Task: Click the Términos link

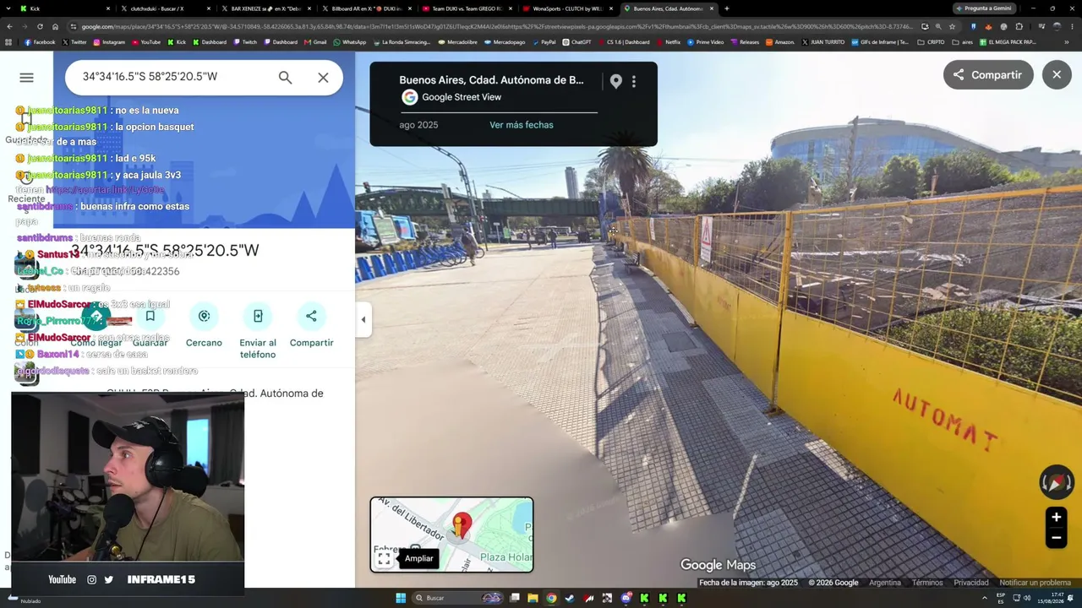Action: [x=927, y=583]
